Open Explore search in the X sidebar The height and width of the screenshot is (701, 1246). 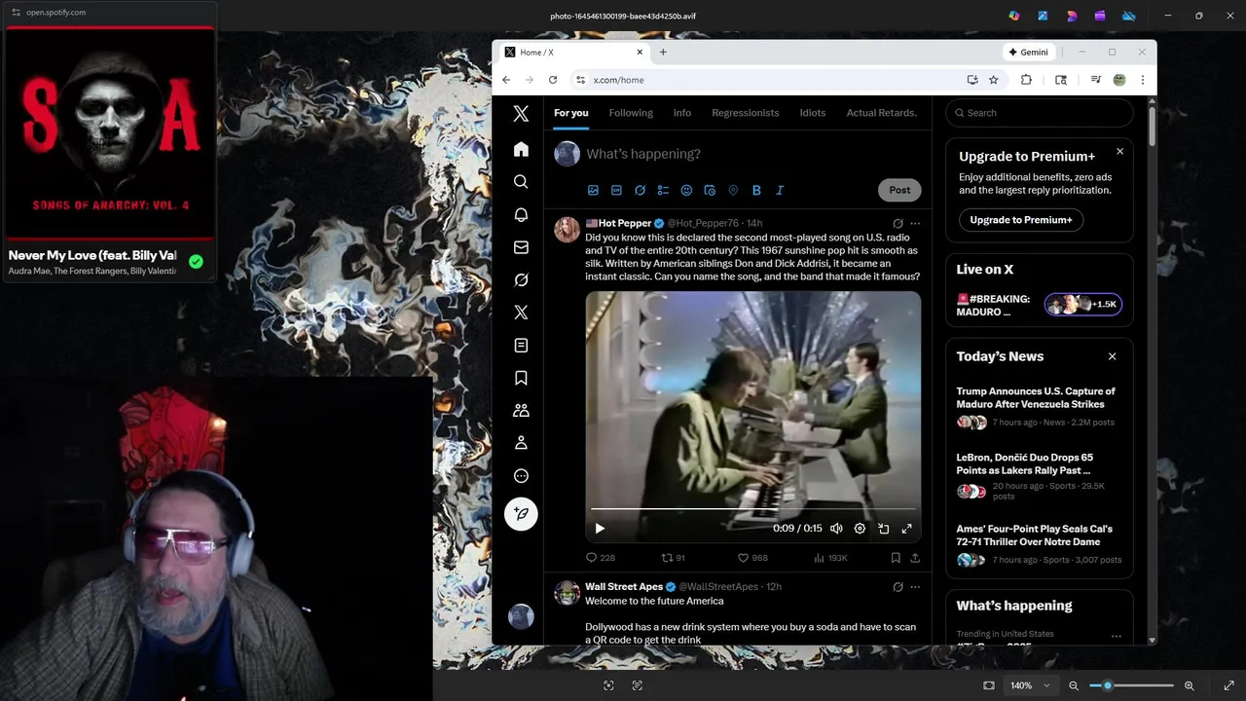click(x=521, y=182)
